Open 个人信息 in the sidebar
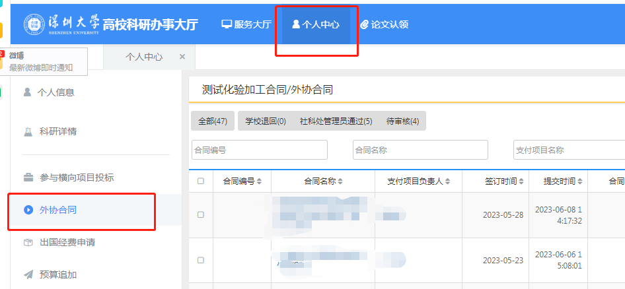The height and width of the screenshot is (289, 625). pos(56,92)
